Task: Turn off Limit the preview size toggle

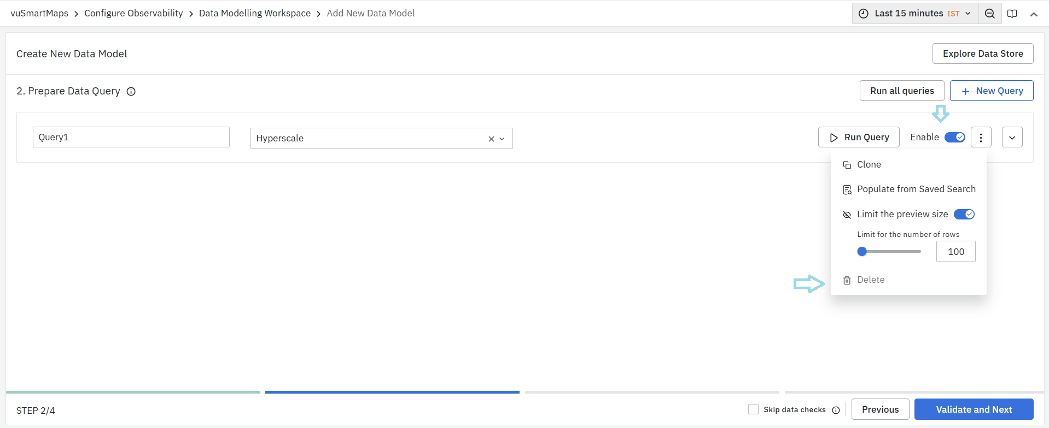Action: click(964, 215)
